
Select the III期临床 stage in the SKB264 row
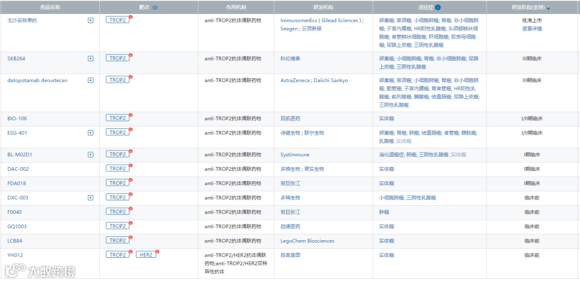point(532,59)
